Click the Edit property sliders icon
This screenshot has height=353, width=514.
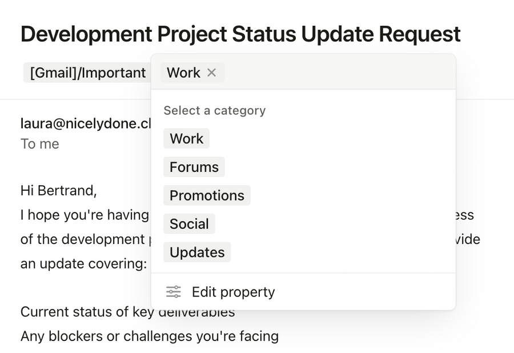coord(174,292)
